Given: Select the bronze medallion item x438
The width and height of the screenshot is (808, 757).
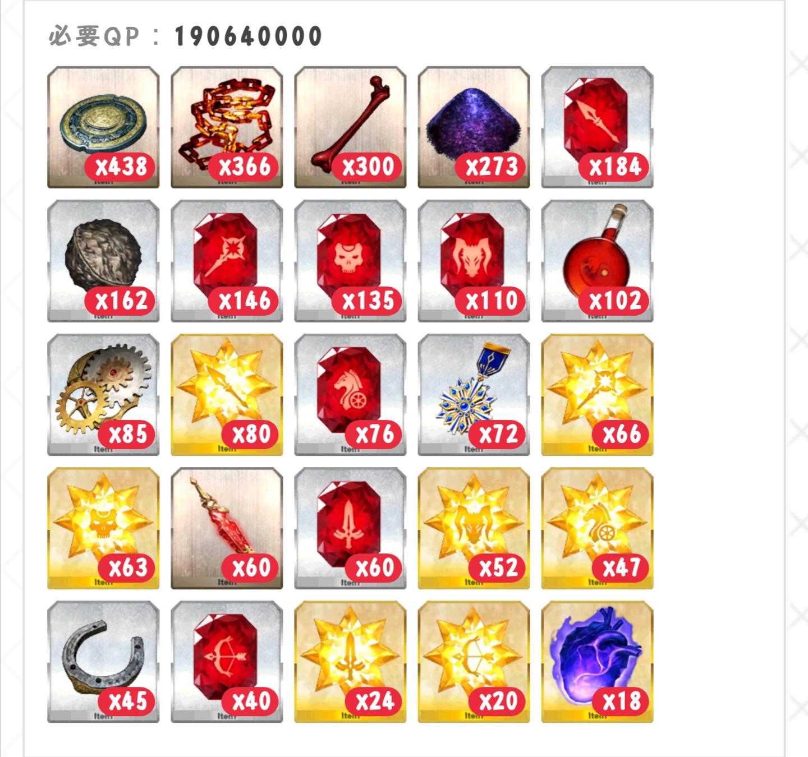Looking at the screenshot, I should coord(103,127).
